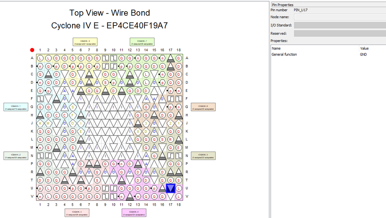
Task: Click the Node name input field
Action: (340, 17)
